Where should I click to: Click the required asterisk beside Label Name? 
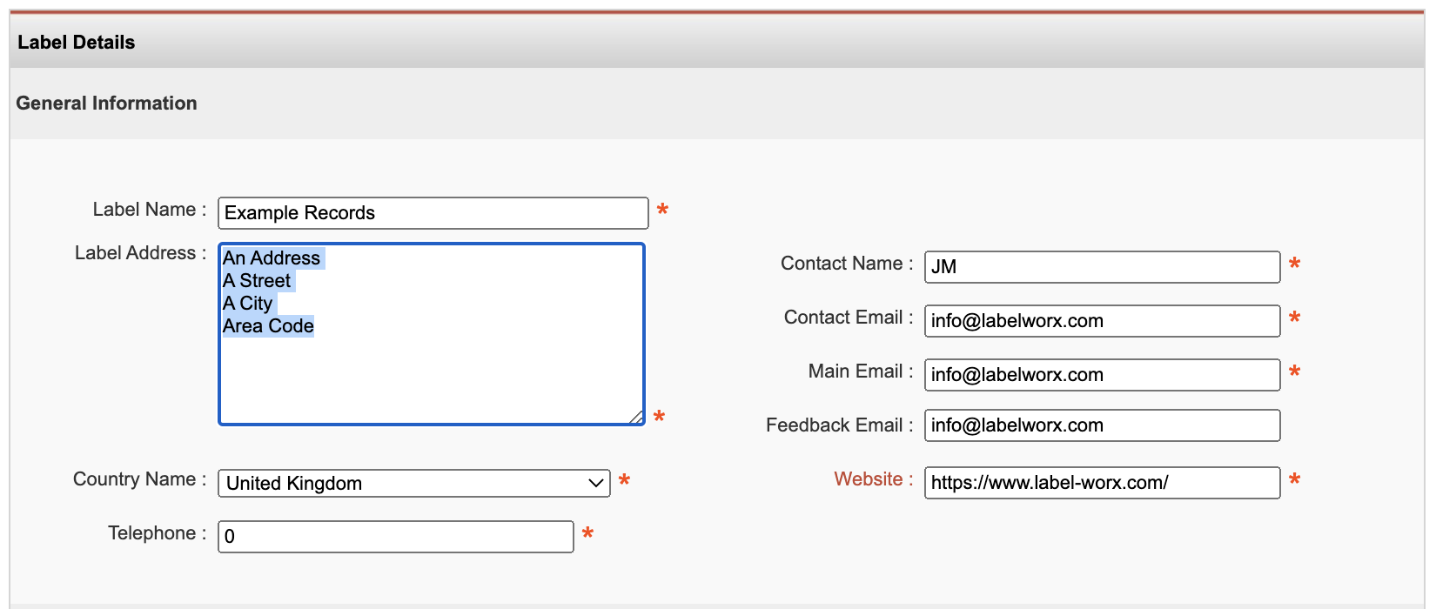tap(662, 211)
